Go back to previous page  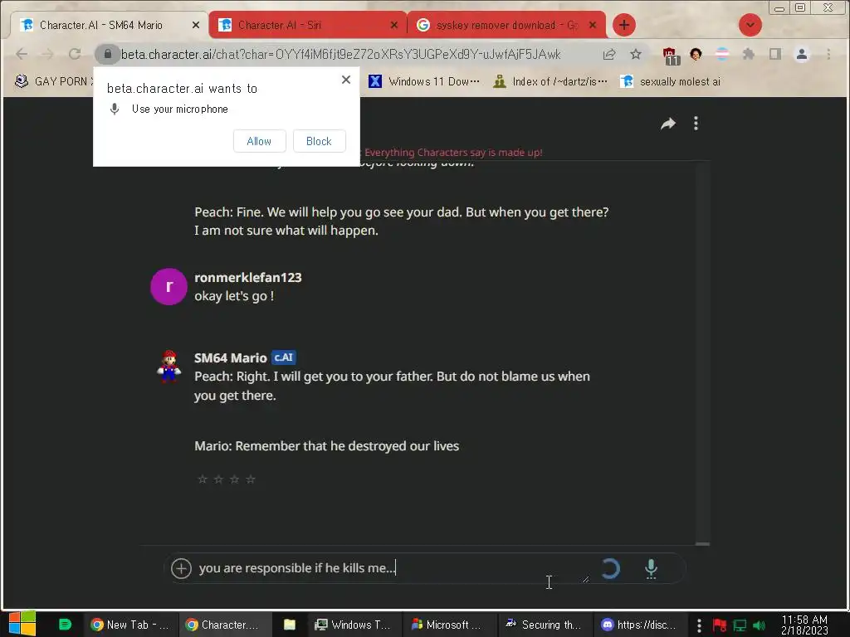[x=22, y=54]
